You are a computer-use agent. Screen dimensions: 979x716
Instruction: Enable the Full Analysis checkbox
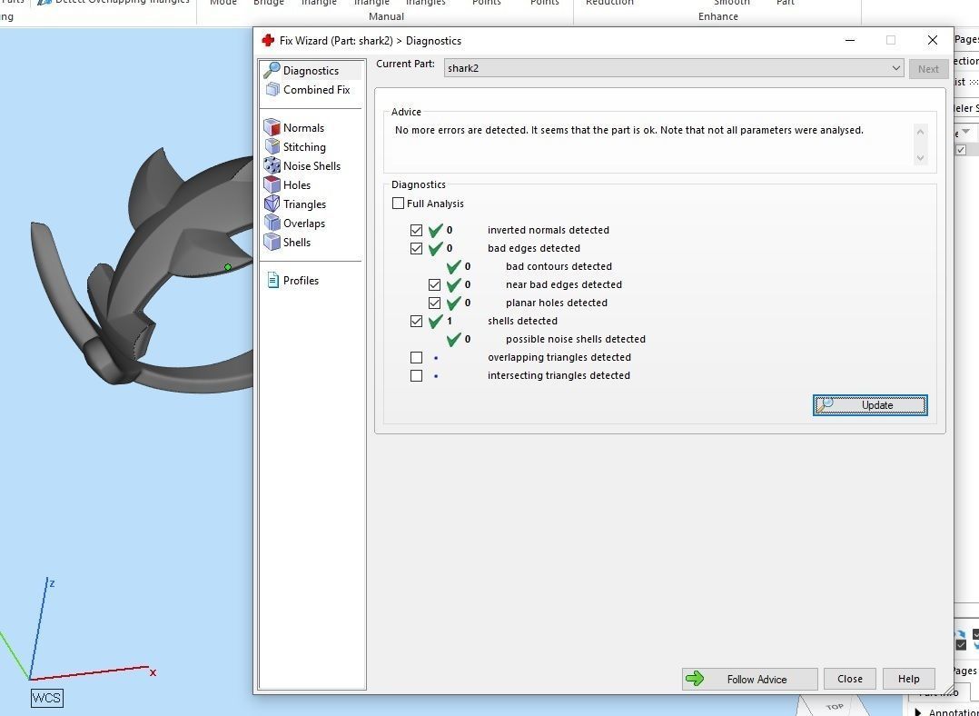[399, 204]
